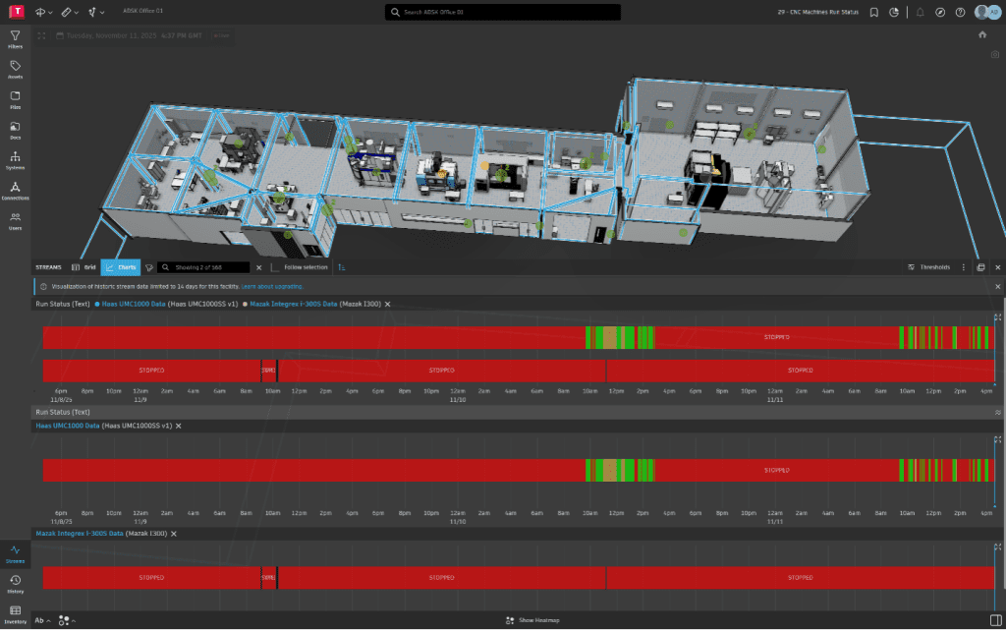Select the Charts tab

click(x=122, y=267)
